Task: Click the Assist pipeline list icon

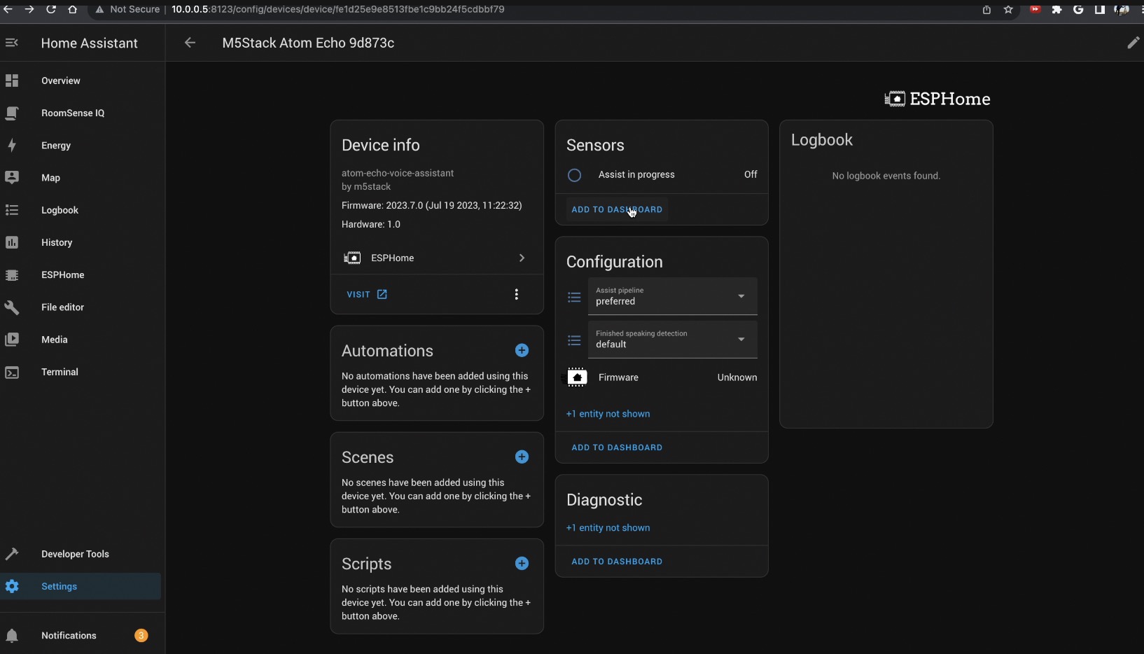Action: coord(574,298)
